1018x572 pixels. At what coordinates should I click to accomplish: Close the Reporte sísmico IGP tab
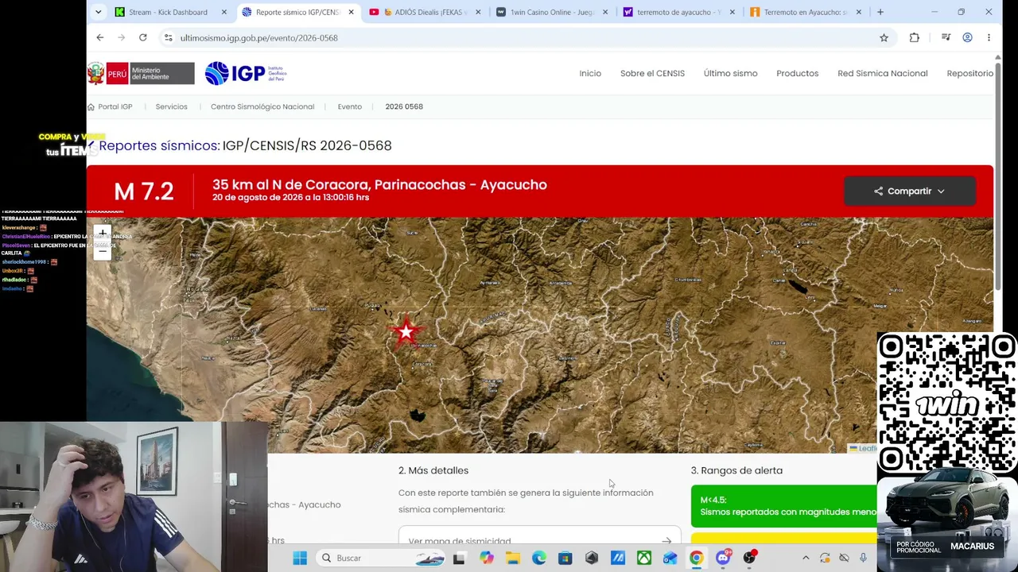click(351, 12)
